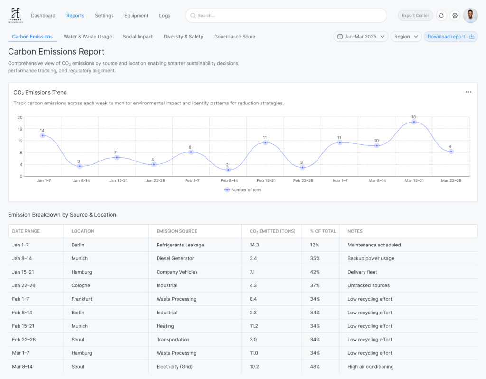Open the Region filter dropdown
Screen dimensions: 486x379
click(406, 37)
